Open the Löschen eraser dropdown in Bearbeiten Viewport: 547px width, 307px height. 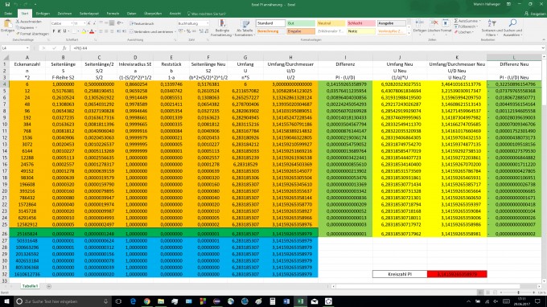pyautogui.click(x=464, y=32)
